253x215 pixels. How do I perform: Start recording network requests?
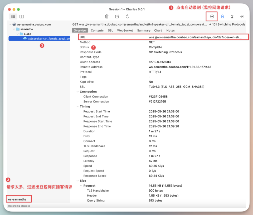tap(212, 16)
